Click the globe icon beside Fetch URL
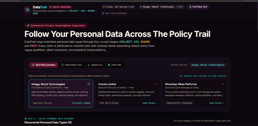258x126 pixels. [109, 65]
